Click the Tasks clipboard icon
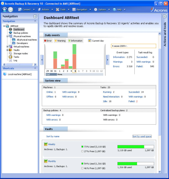 pyautogui.click(x=11, y=57)
